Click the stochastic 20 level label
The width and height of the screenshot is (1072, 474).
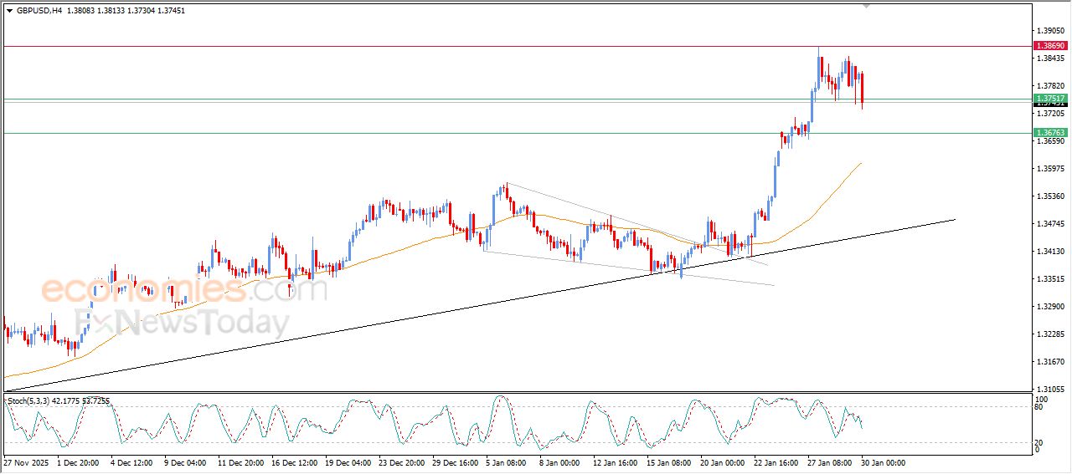point(1040,442)
